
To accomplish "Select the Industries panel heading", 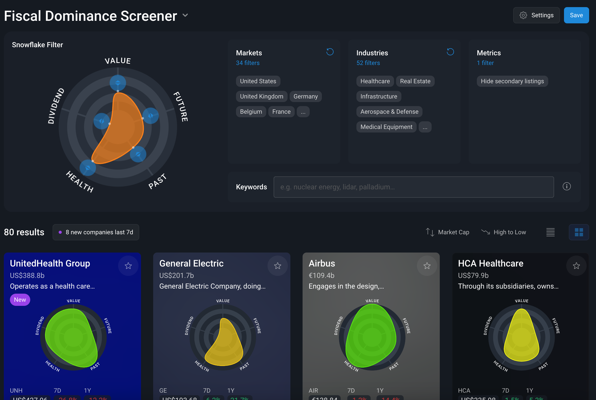I will click(x=372, y=53).
